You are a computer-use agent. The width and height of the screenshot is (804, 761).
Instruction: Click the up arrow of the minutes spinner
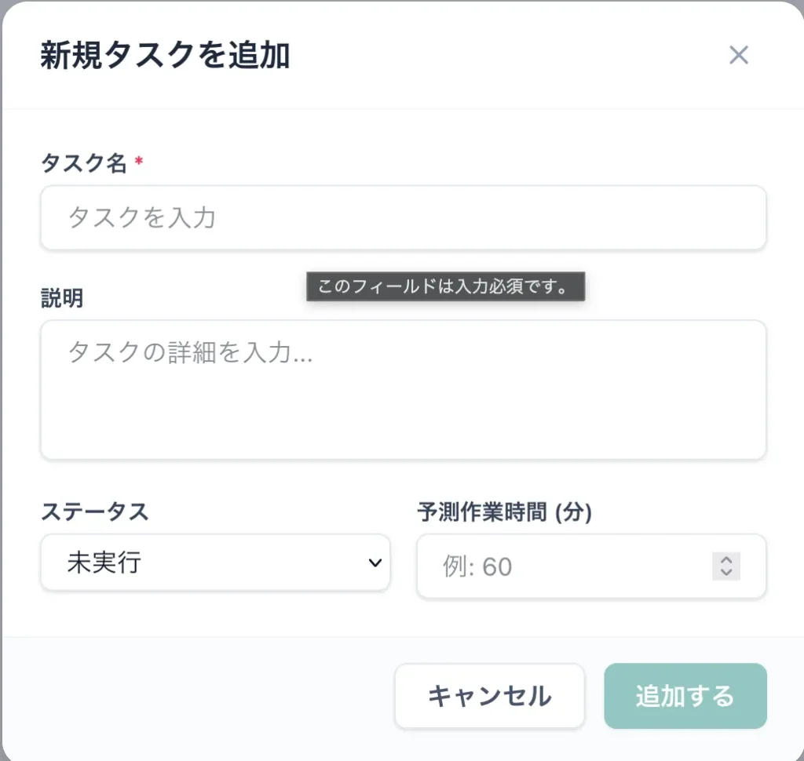pyautogui.click(x=726, y=559)
